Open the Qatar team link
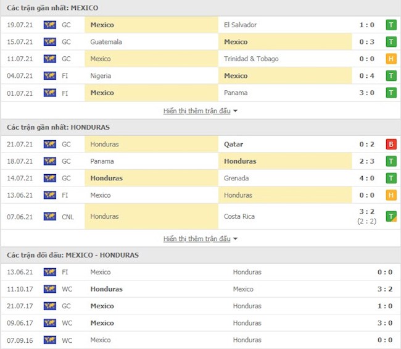Screen dimensions: 401x349 (x=233, y=145)
